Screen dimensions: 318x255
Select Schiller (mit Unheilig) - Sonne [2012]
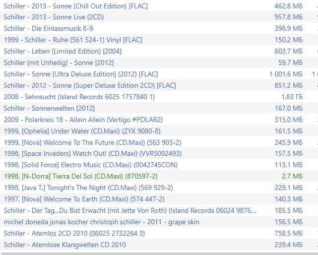[x=59, y=63]
